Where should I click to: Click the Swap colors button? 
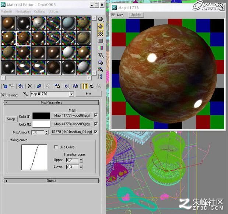tap(11, 119)
